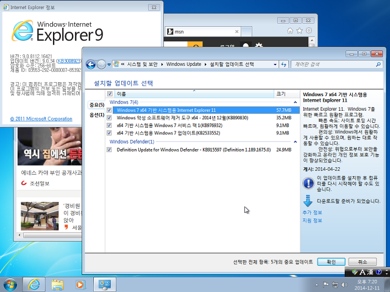The height and width of the screenshot is (292, 390).
Task: Uncheck Internet Explorer 11 update checkbox
Action: 109,110
